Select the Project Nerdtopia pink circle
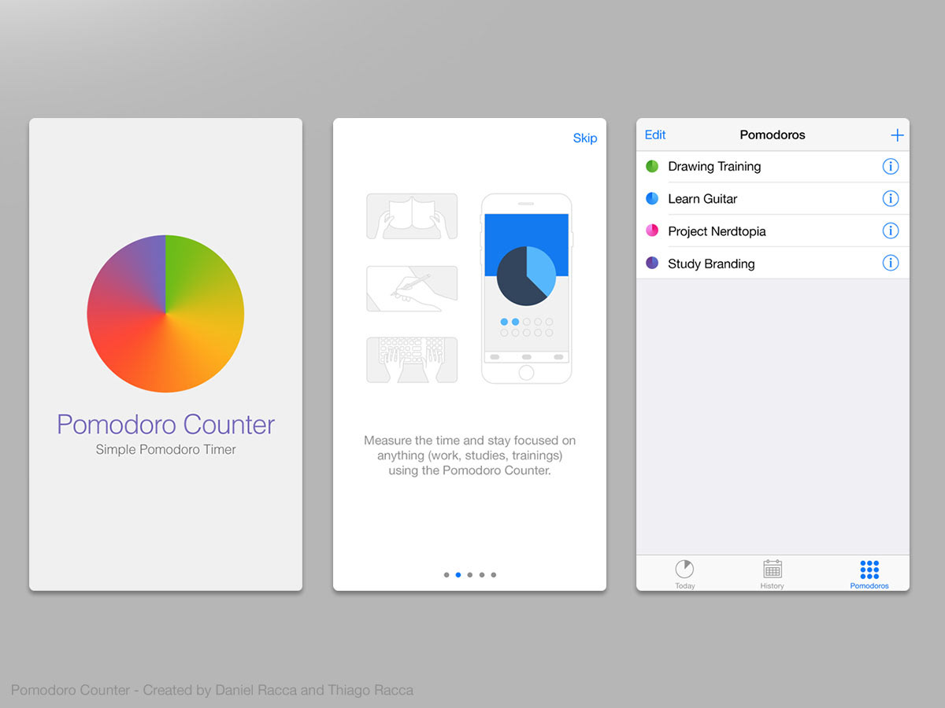 (652, 230)
